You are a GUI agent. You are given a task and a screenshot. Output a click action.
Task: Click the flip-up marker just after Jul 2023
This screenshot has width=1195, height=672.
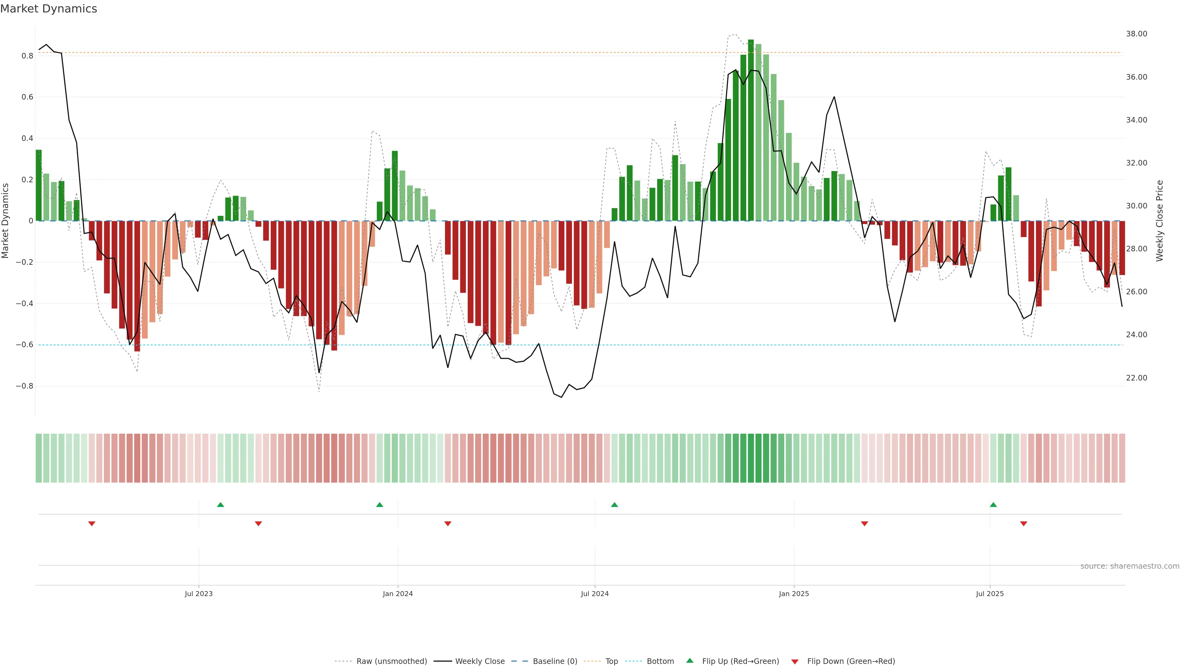[x=220, y=505]
